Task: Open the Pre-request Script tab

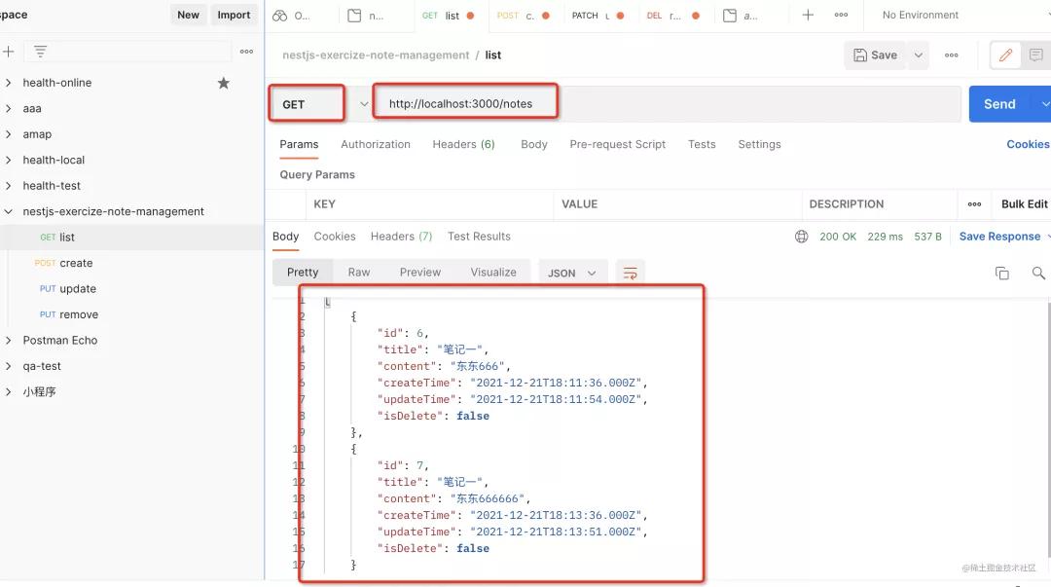Action: (617, 144)
